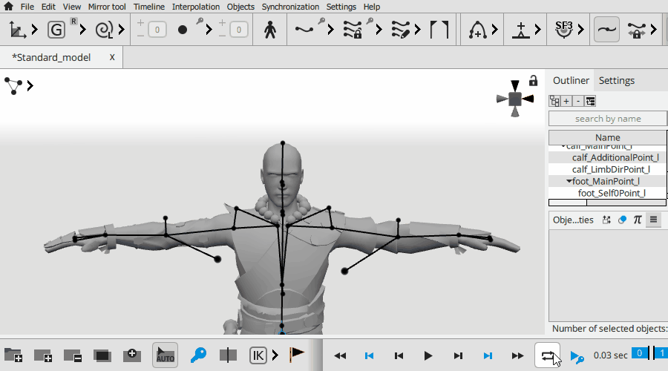Expand all outliner items with plus button

point(566,101)
